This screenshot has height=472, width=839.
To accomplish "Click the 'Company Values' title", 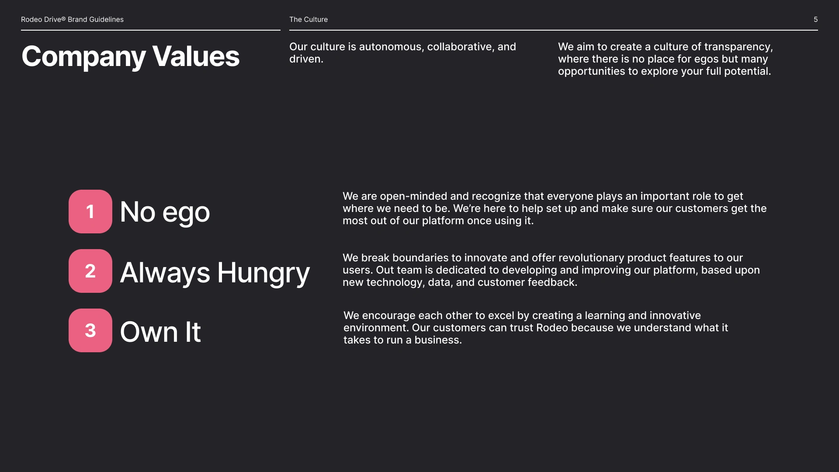I will 130,57.
